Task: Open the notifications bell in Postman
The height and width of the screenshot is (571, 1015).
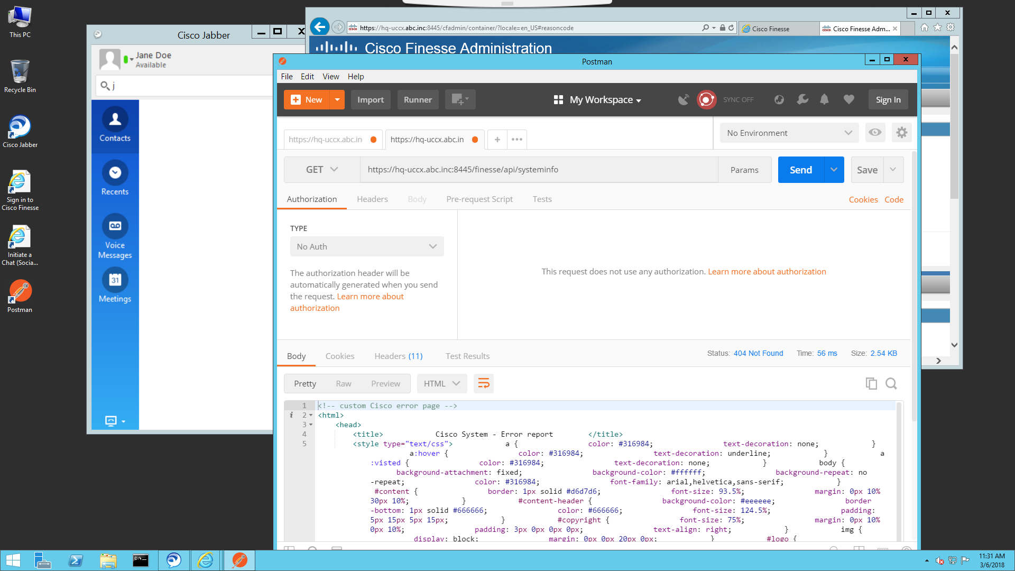Action: [824, 99]
